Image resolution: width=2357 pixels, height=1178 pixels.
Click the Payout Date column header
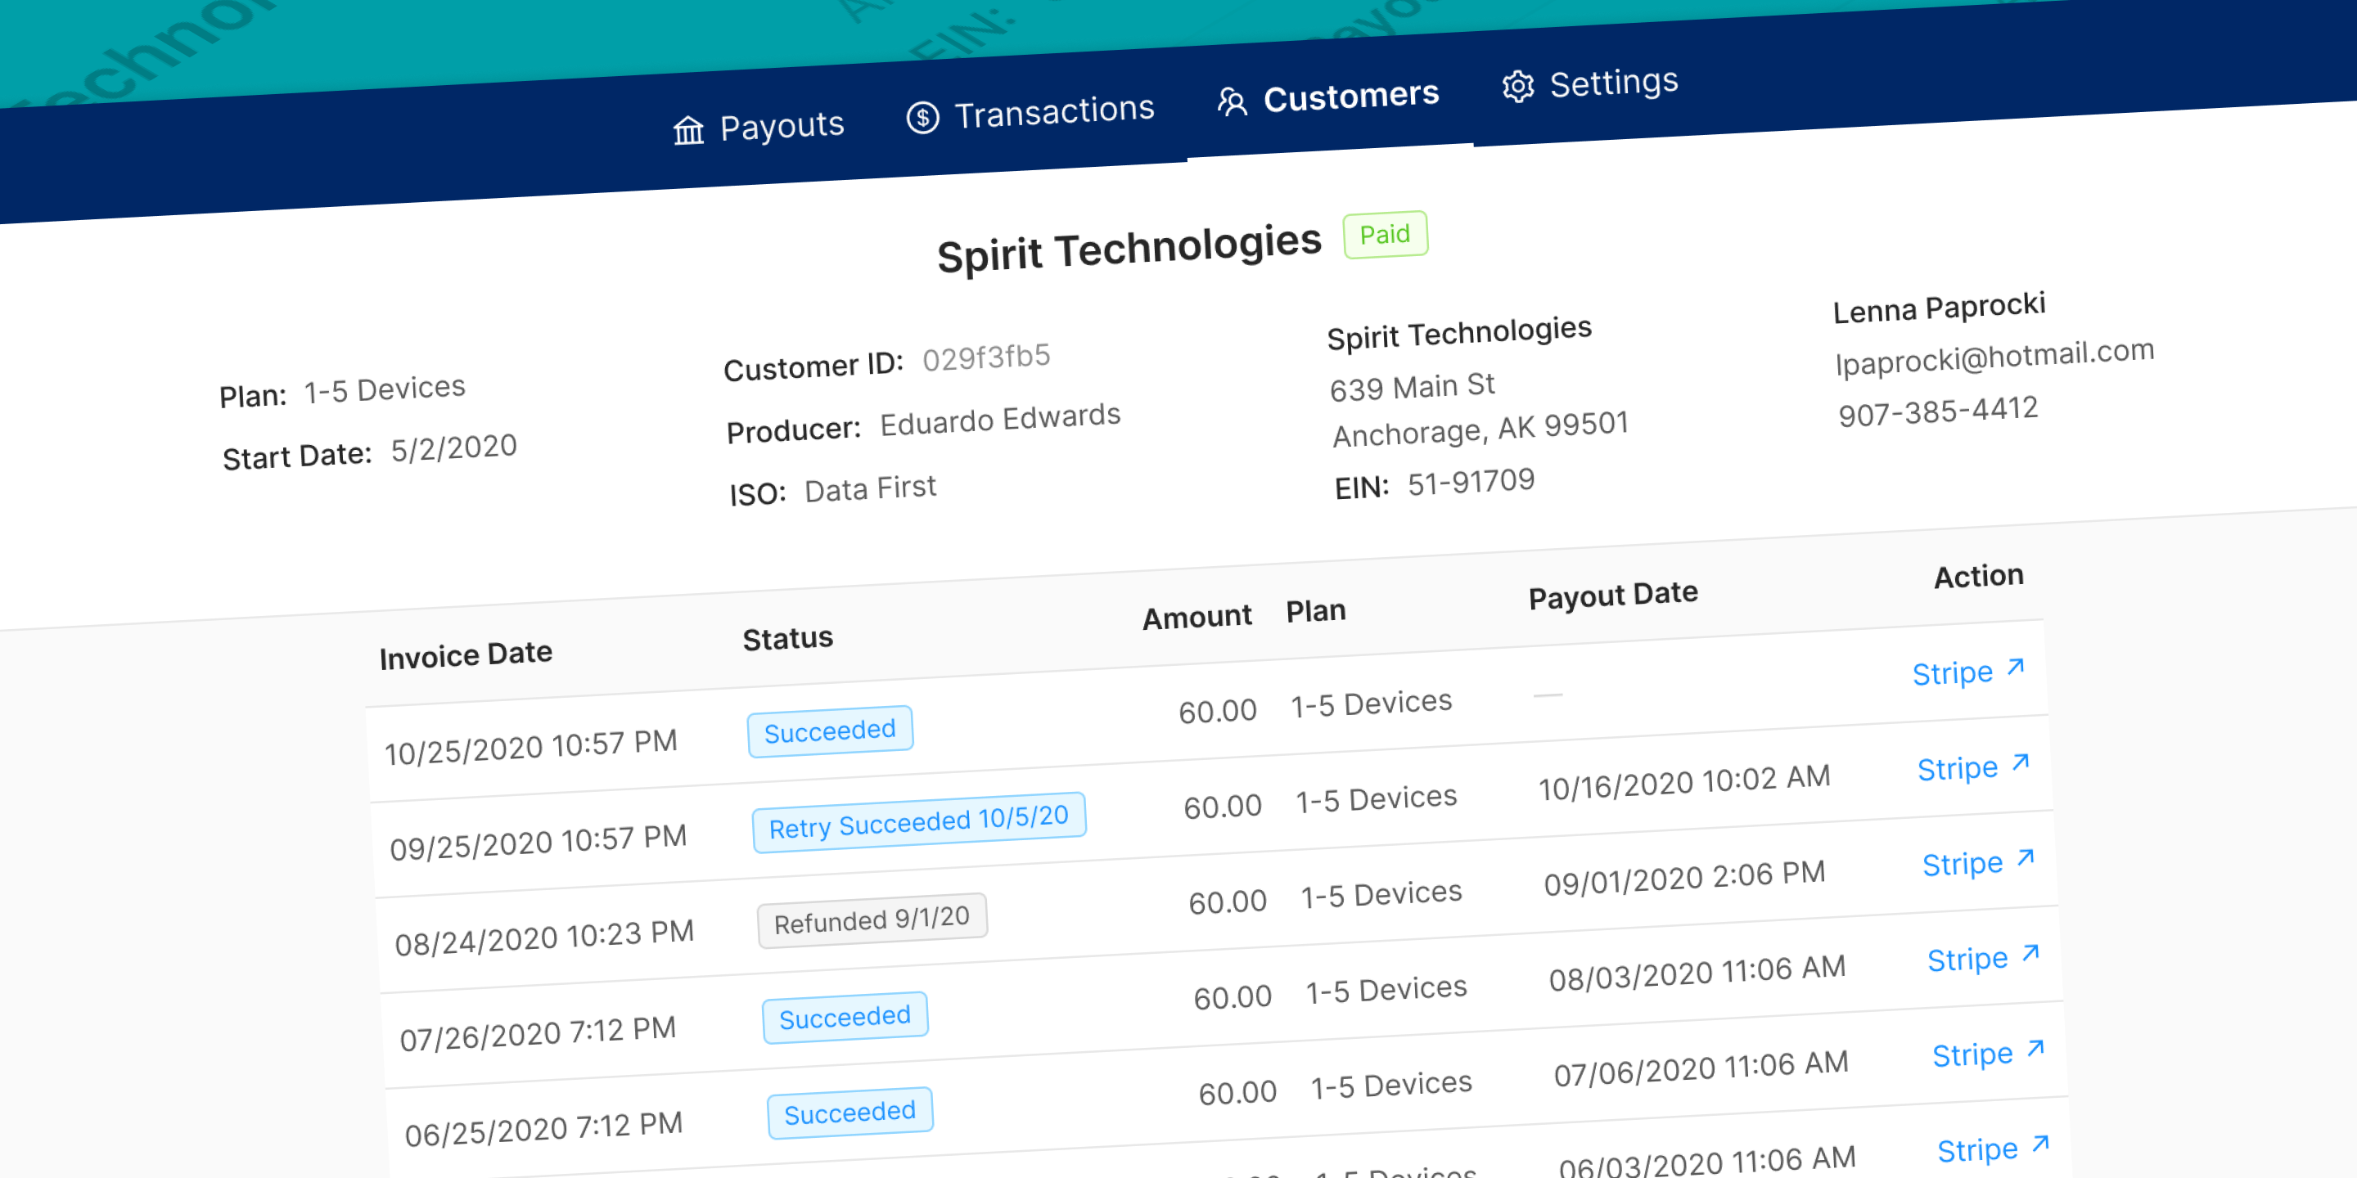click(x=1613, y=596)
